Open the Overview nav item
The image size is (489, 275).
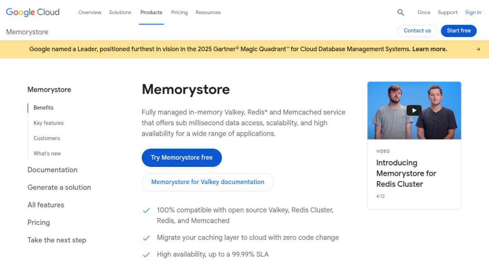90,13
